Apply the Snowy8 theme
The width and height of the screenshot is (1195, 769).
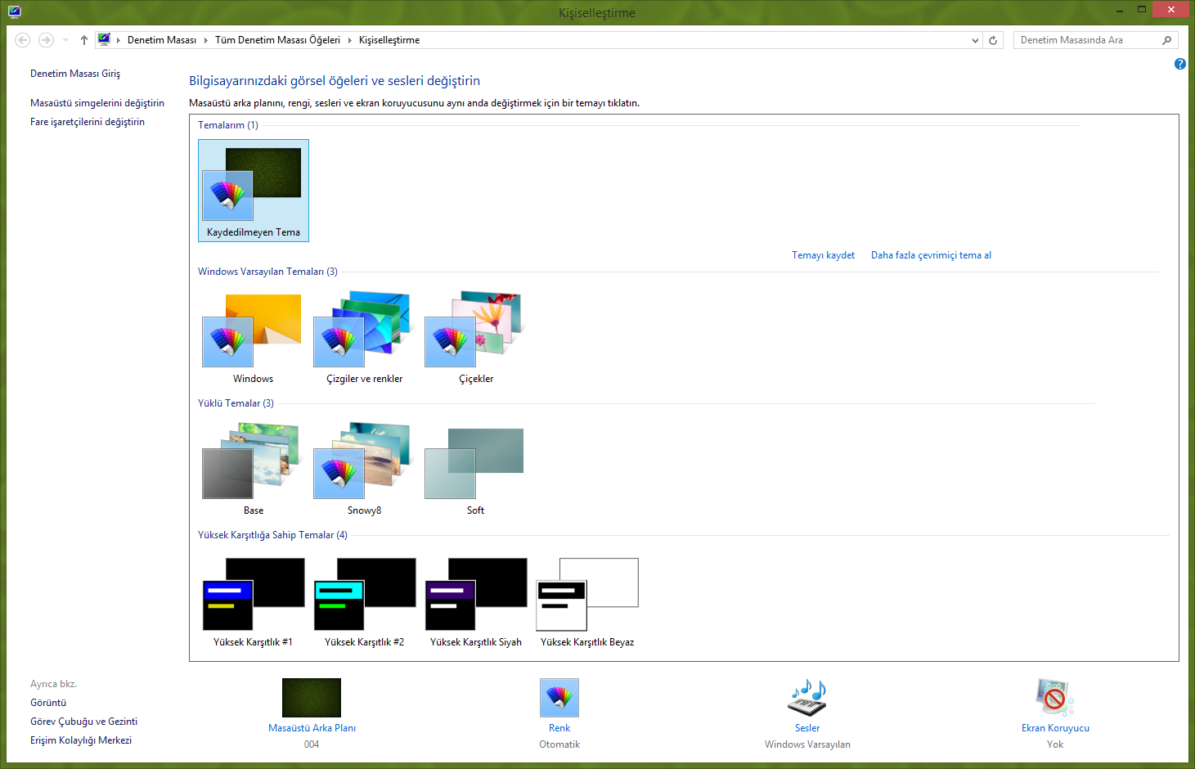364,465
